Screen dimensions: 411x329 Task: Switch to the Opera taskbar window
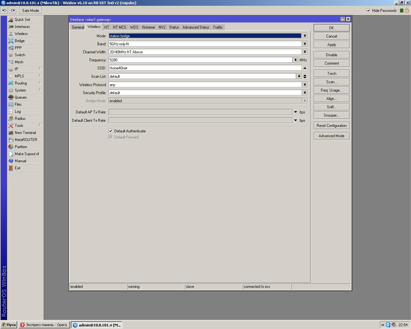[44, 325]
